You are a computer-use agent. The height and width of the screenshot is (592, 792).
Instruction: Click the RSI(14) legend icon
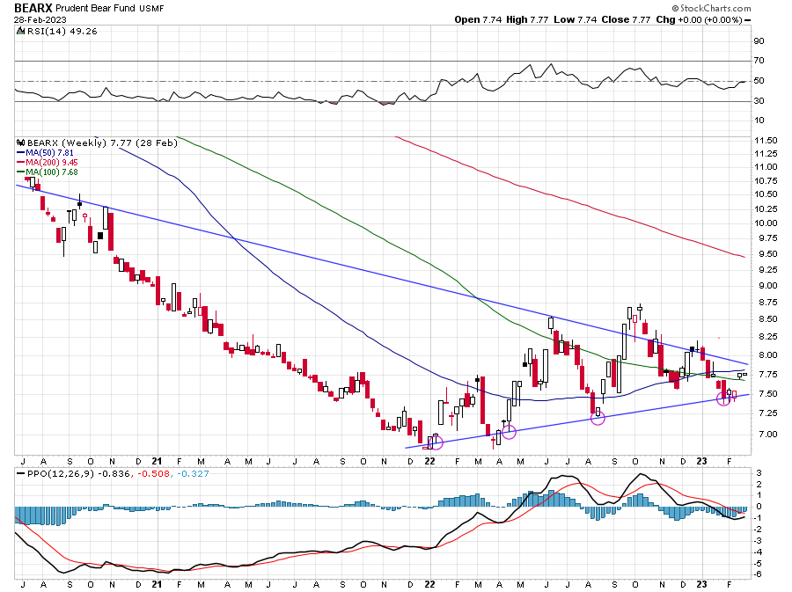pos(21,32)
